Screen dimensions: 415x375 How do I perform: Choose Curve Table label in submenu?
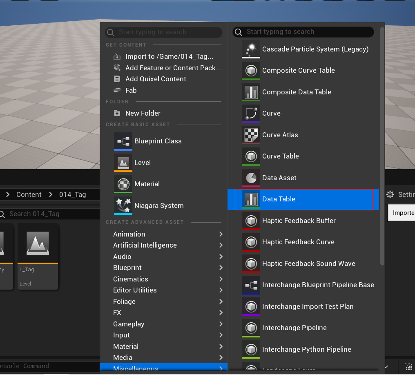pyautogui.click(x=280, y=156)
